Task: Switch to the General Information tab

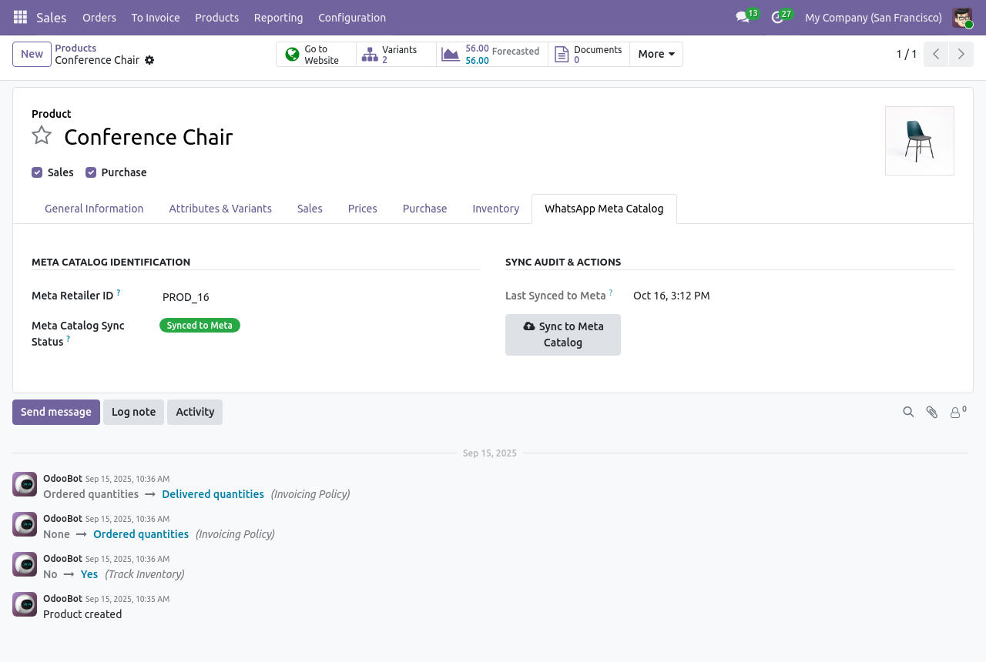Action: point(94,209)
